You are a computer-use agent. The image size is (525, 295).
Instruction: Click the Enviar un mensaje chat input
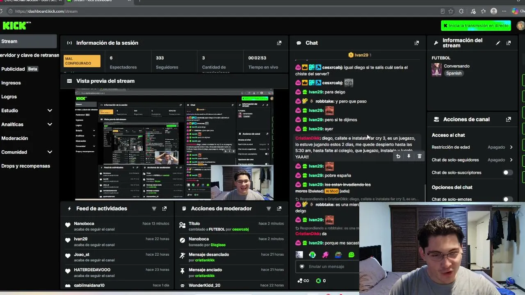[328, 266]
